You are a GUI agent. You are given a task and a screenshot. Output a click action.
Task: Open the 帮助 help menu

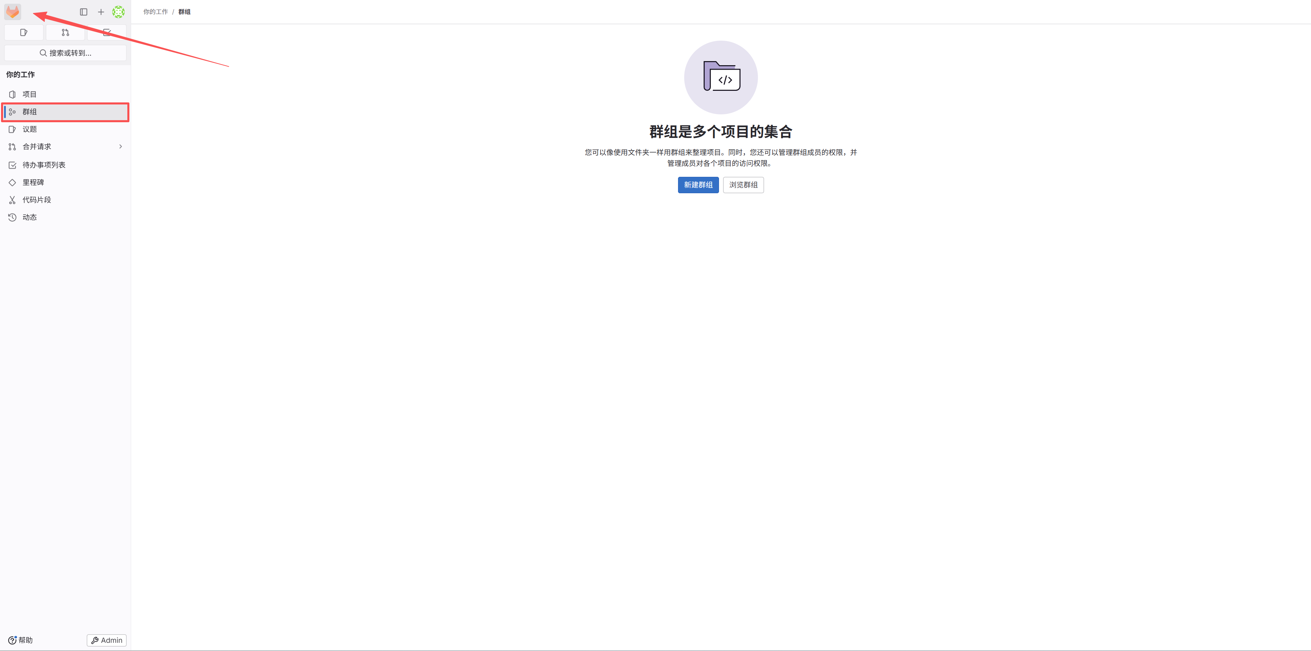click(x=20, y=640)
